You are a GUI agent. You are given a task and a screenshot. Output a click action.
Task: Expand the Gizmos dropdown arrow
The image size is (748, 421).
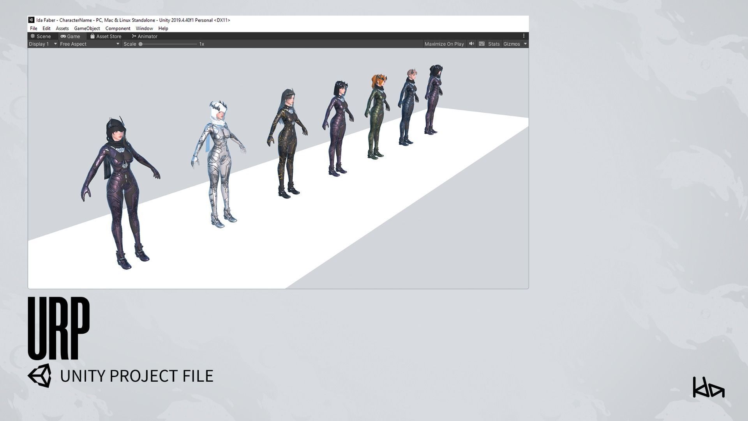[x=525, y=44]
